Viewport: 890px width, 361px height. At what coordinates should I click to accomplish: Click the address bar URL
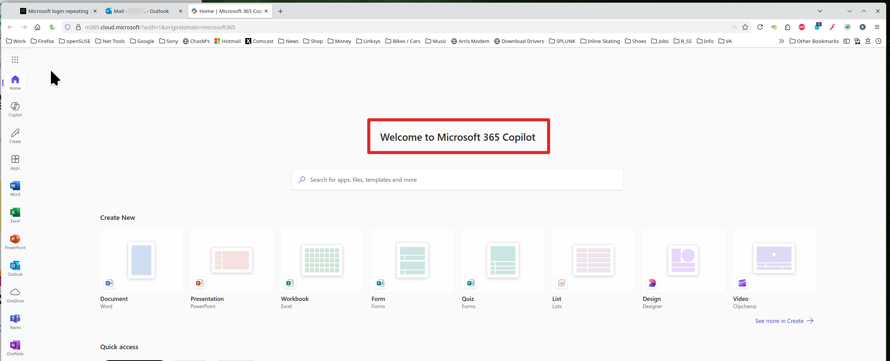tap(160, 27)
